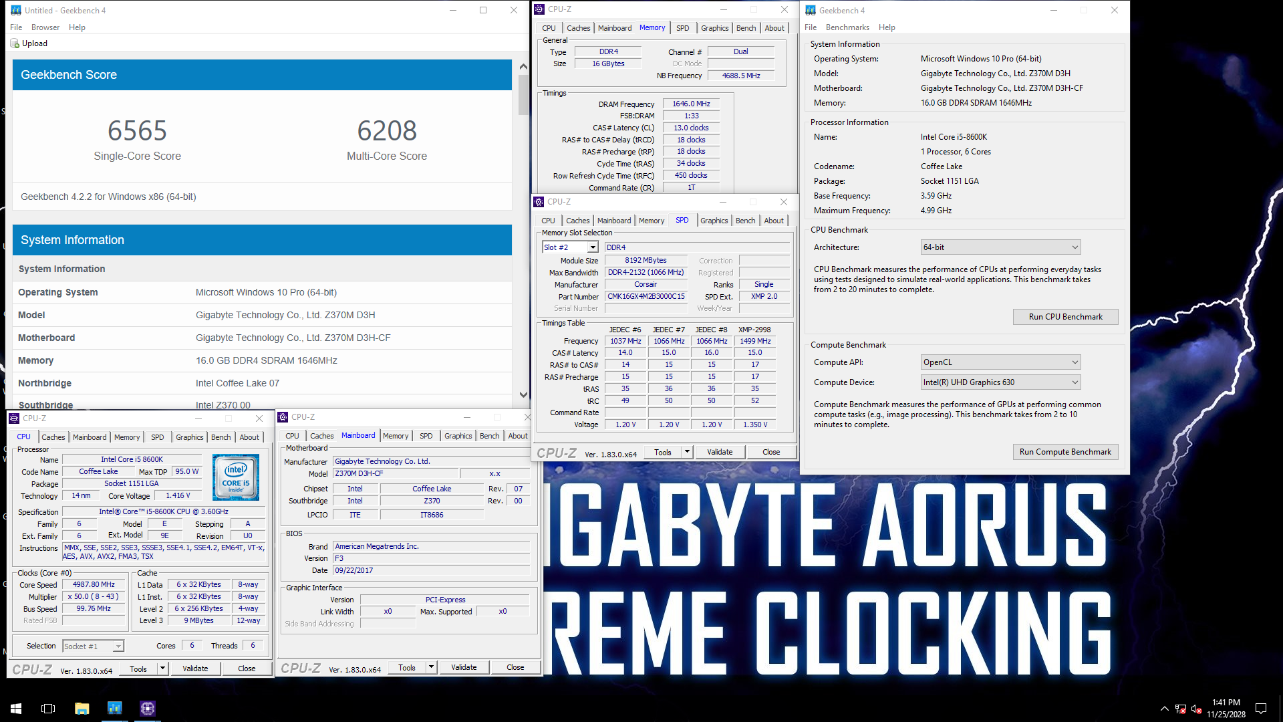Open the Action Center notifications icon
This screenshot has height=722, width=1283.
[1261, 709]
